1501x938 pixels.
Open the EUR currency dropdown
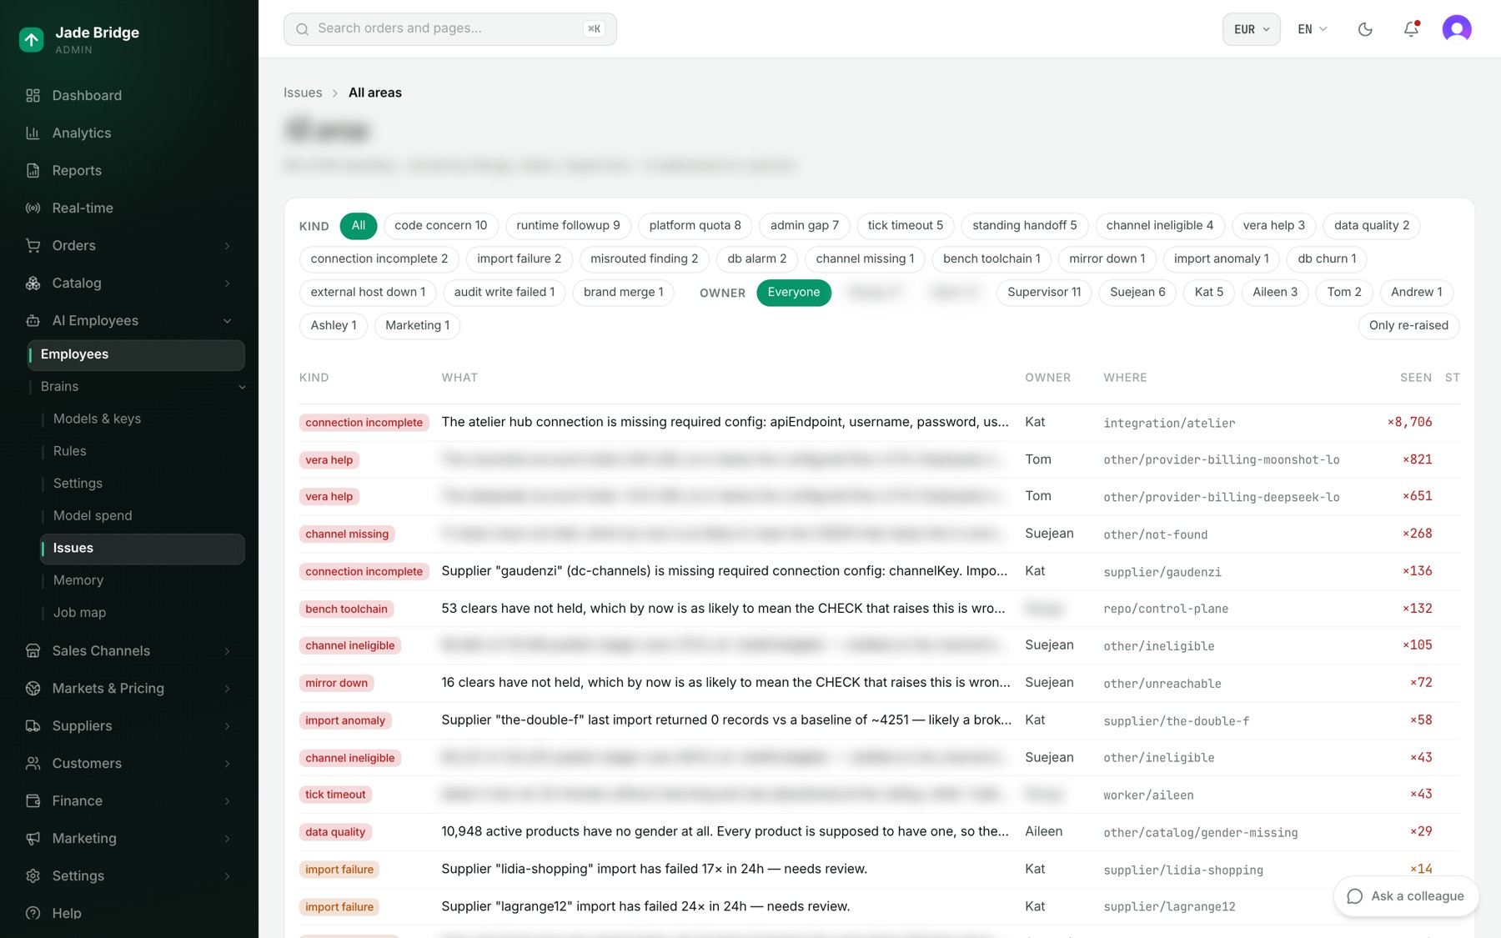[1251, 29]
